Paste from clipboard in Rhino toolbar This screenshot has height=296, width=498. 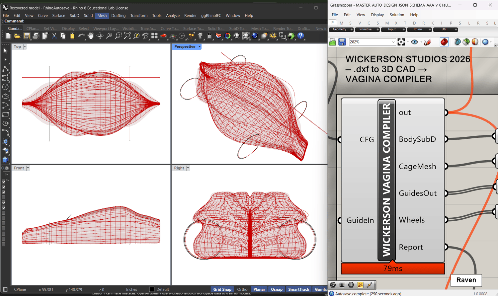tap(72, 36)
